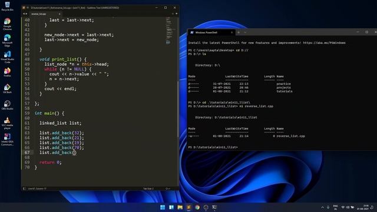Image resolution: width=377 pixels, height=212 pixels.
Task: Click the 'practice' directory name in PowerShell
Action: [x=283, y=84]
